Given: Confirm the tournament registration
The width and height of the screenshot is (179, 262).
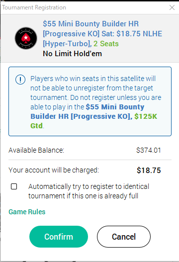Looking at the screenshot, I should point(59,237).
